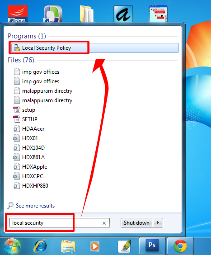Image resolution: width=211 pixels, height=255 pixels.
Task: Open the HDXCPC file
Action: click(x=33, y=176)
